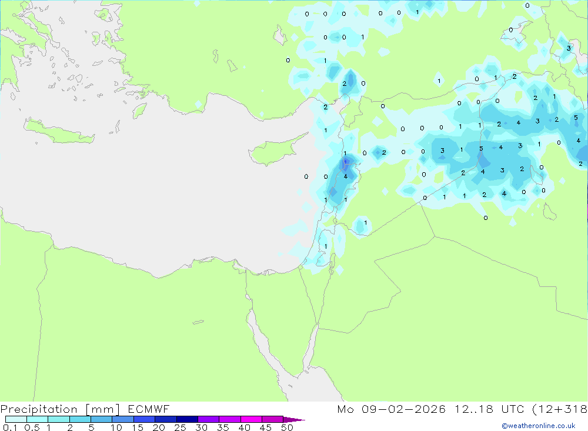Click the island of Cyprus on the map
Image resolution: width=588 pixels, height=431 pixels.
tap(276, 152)
